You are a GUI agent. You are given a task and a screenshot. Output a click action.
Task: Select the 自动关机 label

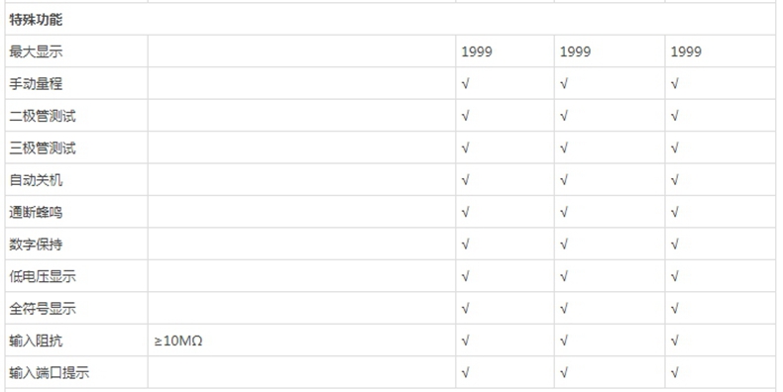pos(36,179)
